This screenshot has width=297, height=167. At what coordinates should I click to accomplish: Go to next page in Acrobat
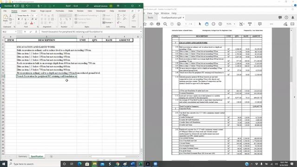point(179,24)
